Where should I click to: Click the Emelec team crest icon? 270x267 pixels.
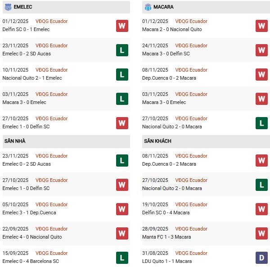pyautogui.click(x=8, y=7)
